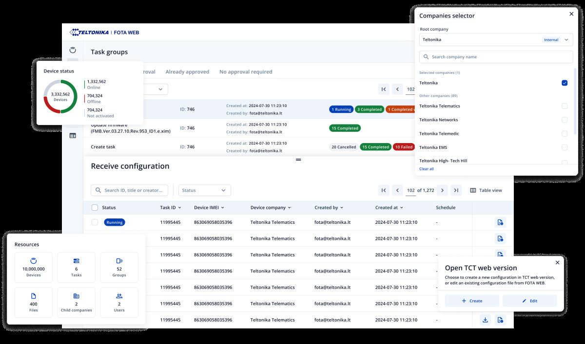This screenshot has width=585, height=344.
Task: Go to previous page of Receive configuration
Action: tap(398, 190)
